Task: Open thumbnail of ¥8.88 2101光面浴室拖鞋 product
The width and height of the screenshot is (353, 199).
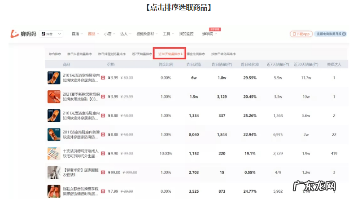Action: click(54, 115)
